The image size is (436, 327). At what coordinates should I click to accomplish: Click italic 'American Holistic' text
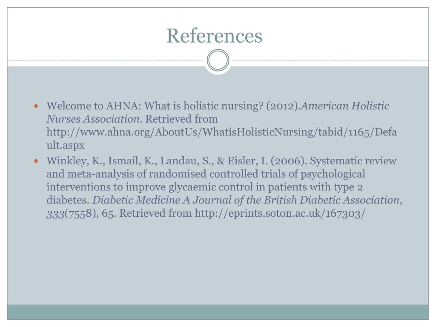click(x=345, y=106)
